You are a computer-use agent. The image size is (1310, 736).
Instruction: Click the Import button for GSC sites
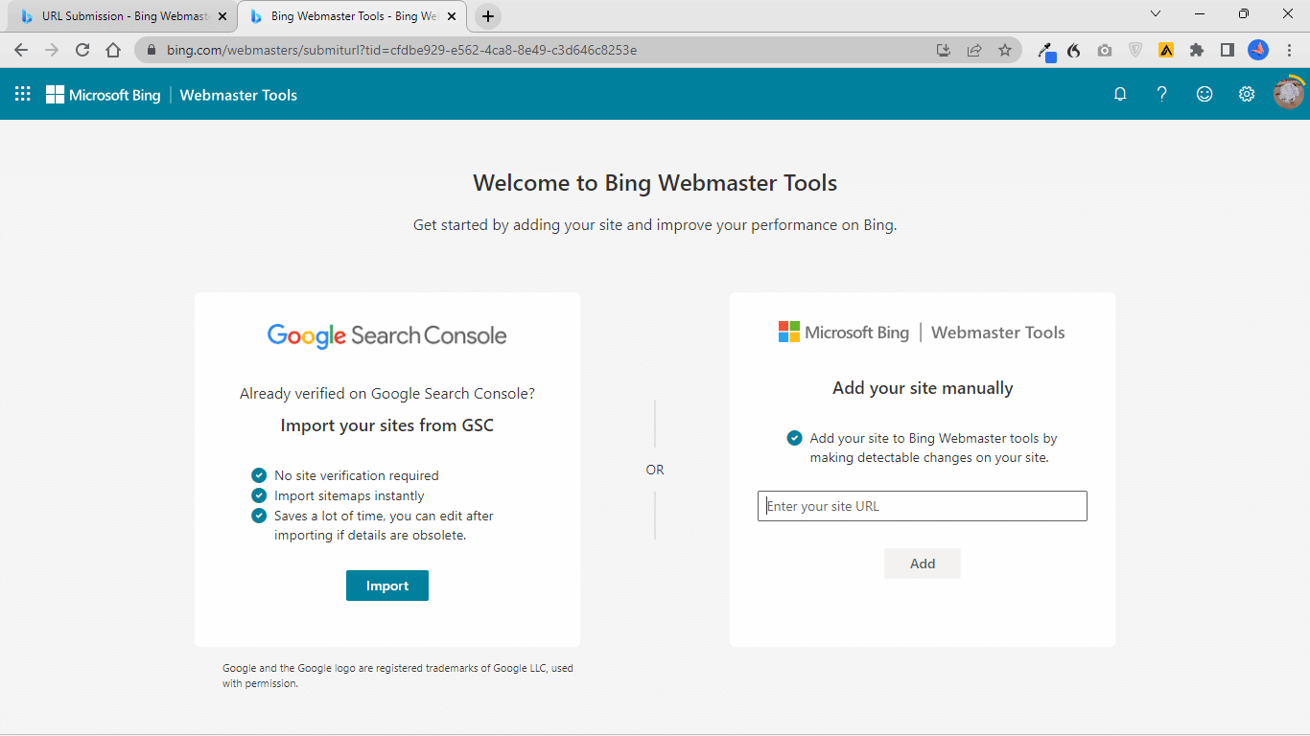387,586
